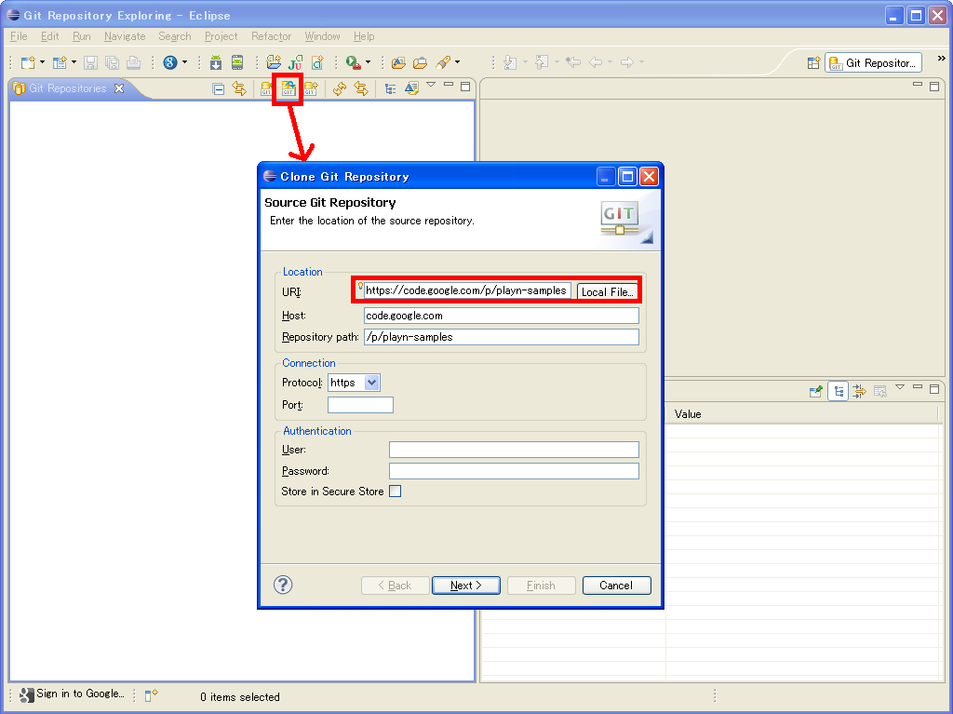This screenshot has height=714, width=953.
Task: Click the Port input field
Action: [360, 405]
